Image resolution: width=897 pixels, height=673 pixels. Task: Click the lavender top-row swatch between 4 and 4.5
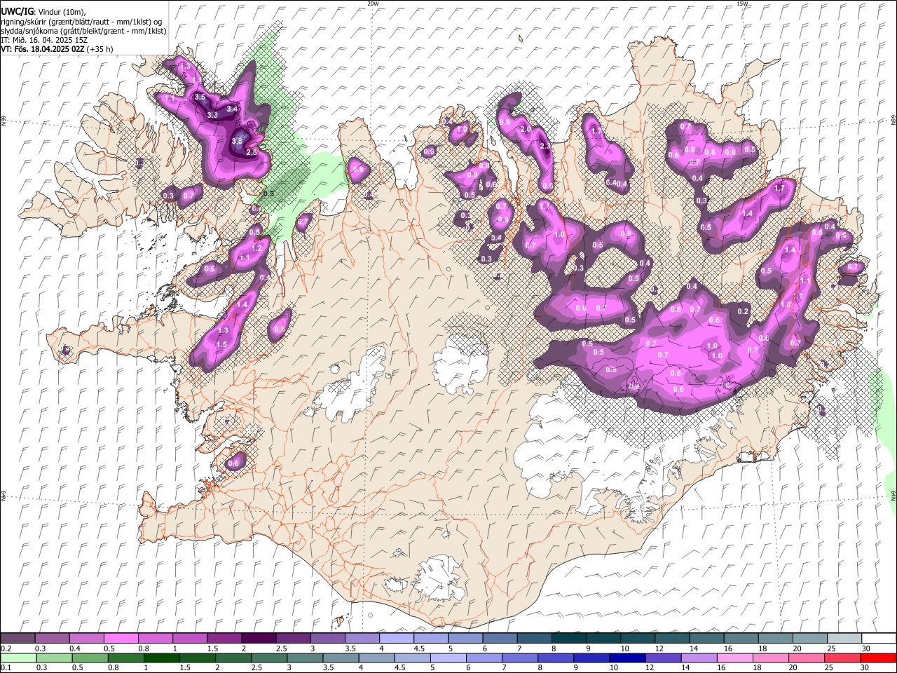pyautogui.click(x=396, y=639)
